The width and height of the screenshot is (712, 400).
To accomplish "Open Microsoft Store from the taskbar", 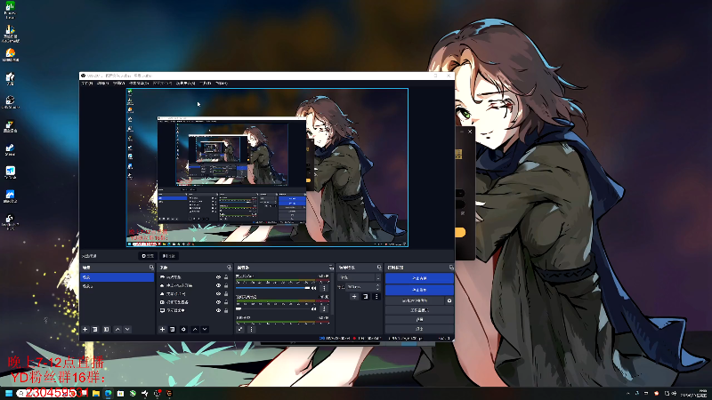I will pyautogui.click(x=120, y=393).
